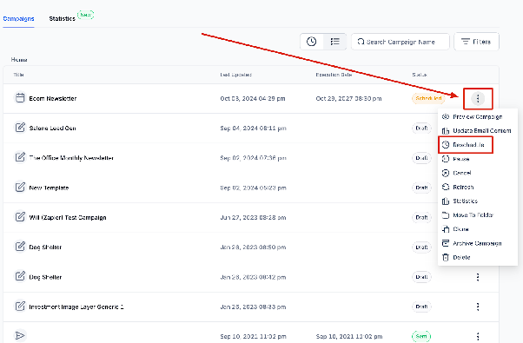Click the Last Updated column header
The width and height of the screenshot is (523, 343).
(x=235, y=75)
